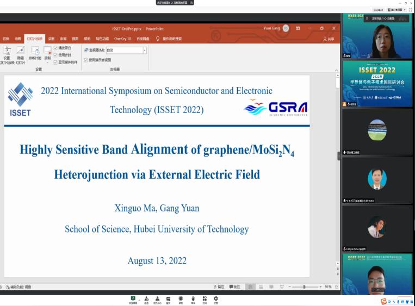Uncheck Use Presenter View checkbox
Screen dimensions: 415x306
pyautogui.click(x=86, y=60)
